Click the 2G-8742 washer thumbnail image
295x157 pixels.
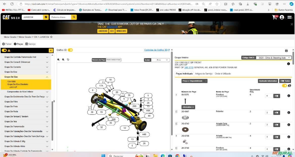(x=185, y=130)
